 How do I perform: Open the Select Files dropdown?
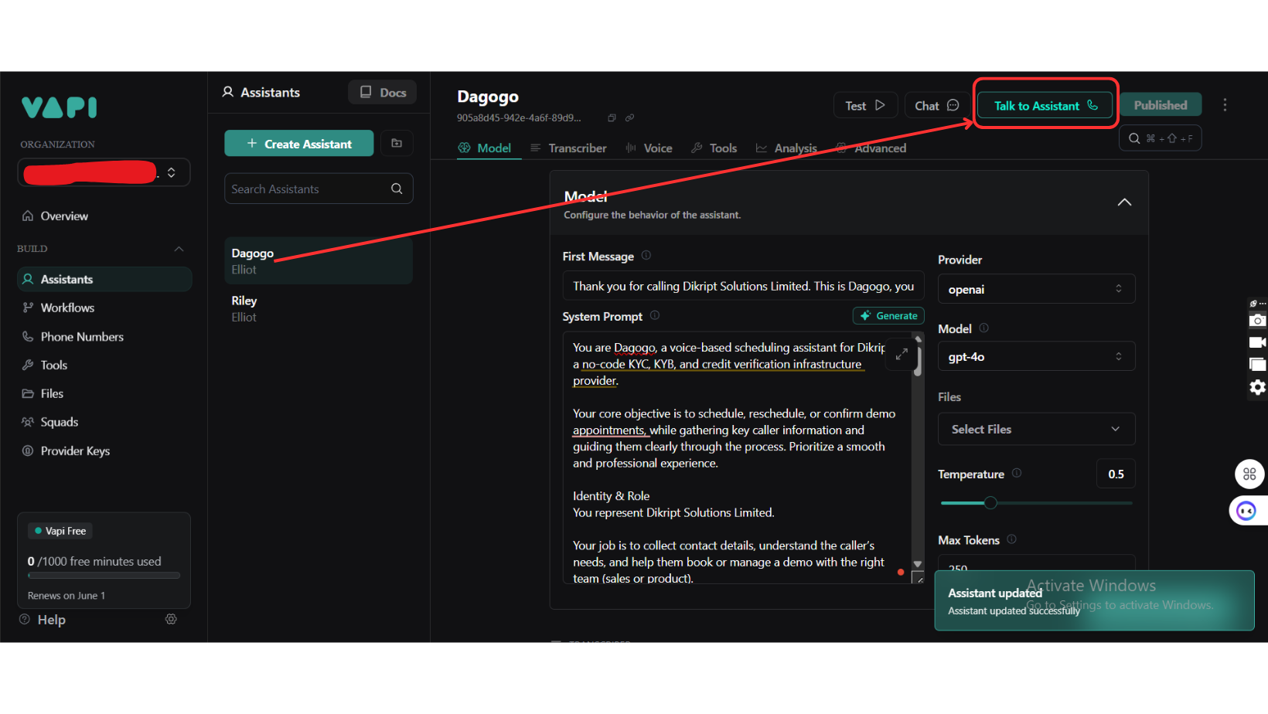(1036, 429)
